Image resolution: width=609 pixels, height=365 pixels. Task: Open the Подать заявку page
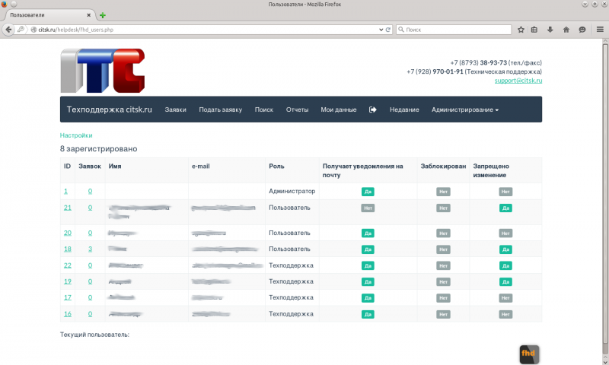(x=221, y=109)
